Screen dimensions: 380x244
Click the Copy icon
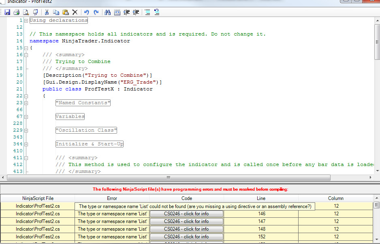tap(56, 13)
